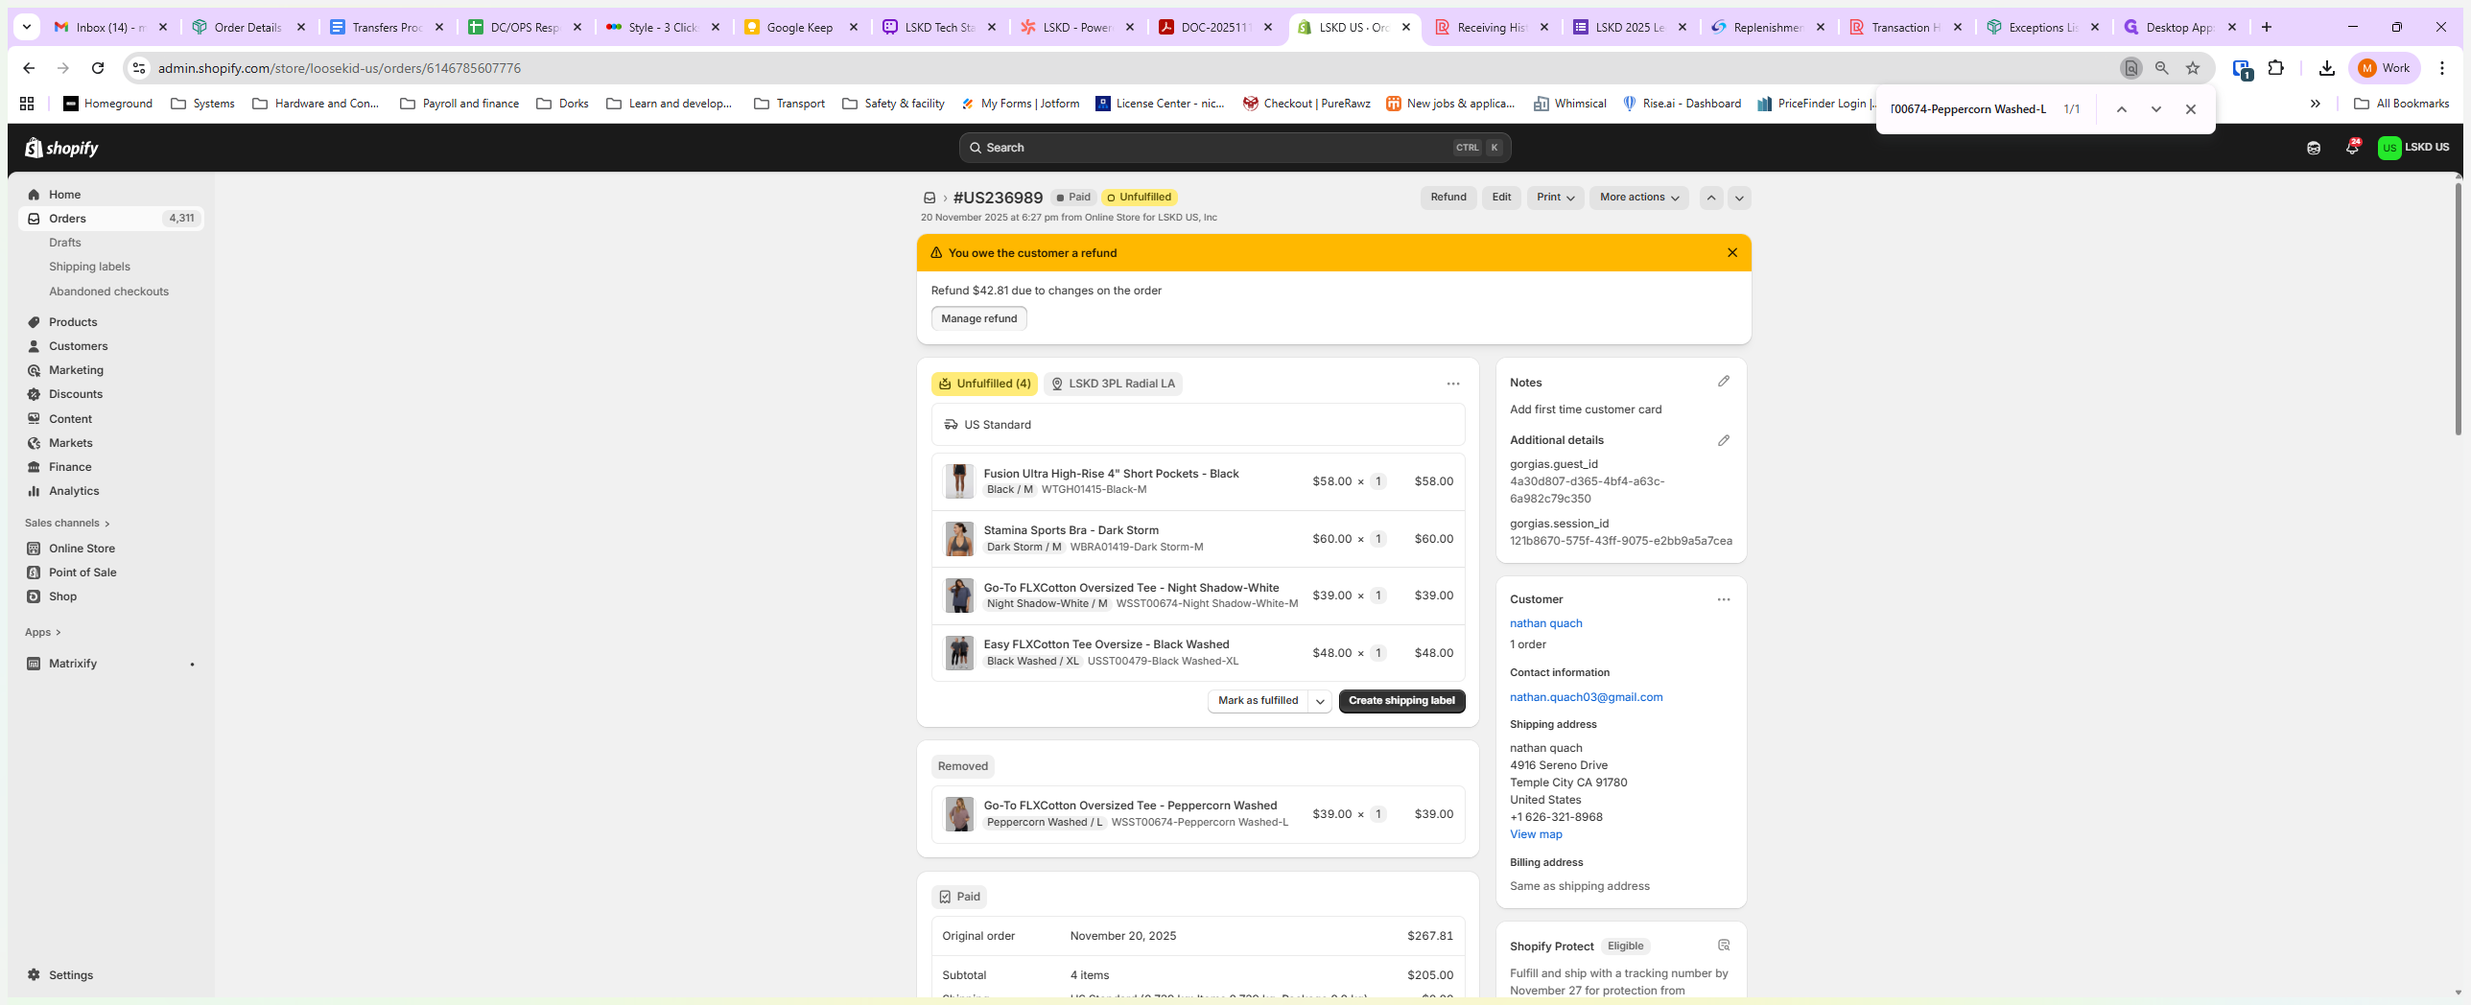The image size is (2471, 1005).
Task: Switch to the Google Keep tab
Action: click(799, 28)
